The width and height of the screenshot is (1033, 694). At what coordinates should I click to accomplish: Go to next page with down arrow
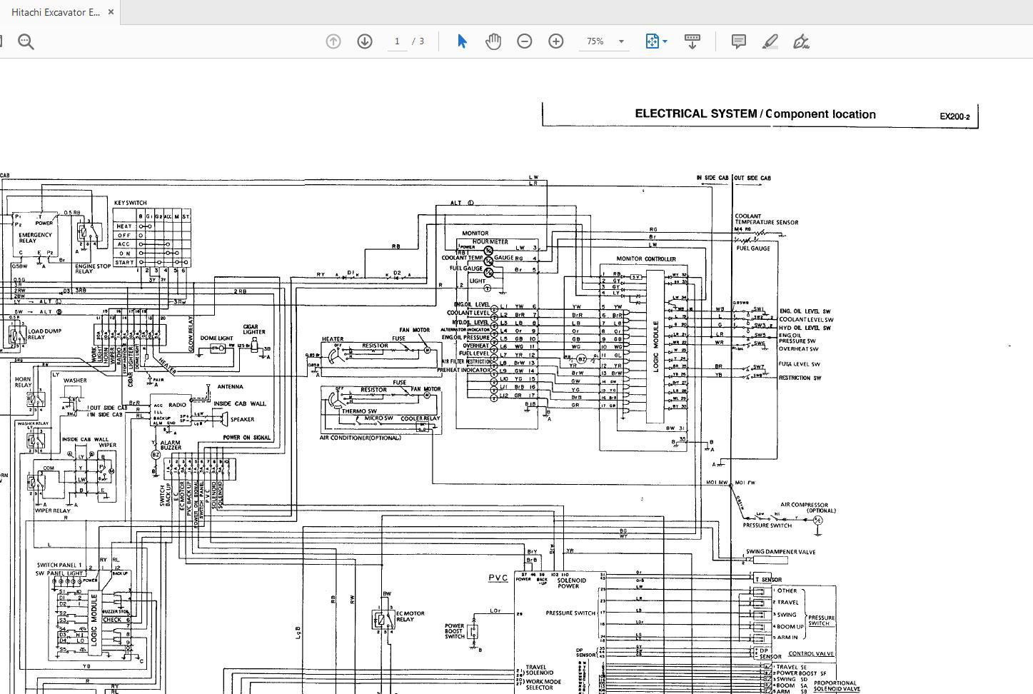pyautogui.click(x=364, y=41)
